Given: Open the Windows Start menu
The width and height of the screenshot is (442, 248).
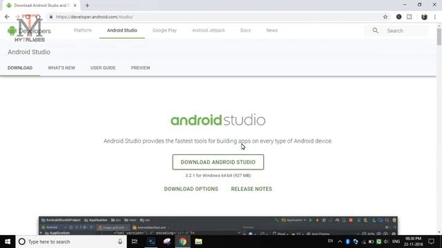Looking at the screenshot, I should (8, 242).
